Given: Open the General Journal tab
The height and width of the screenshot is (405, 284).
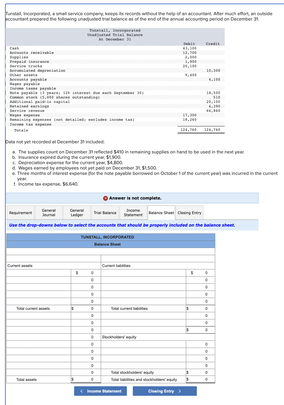Looking at the screenshot, I should pos(49,212).
